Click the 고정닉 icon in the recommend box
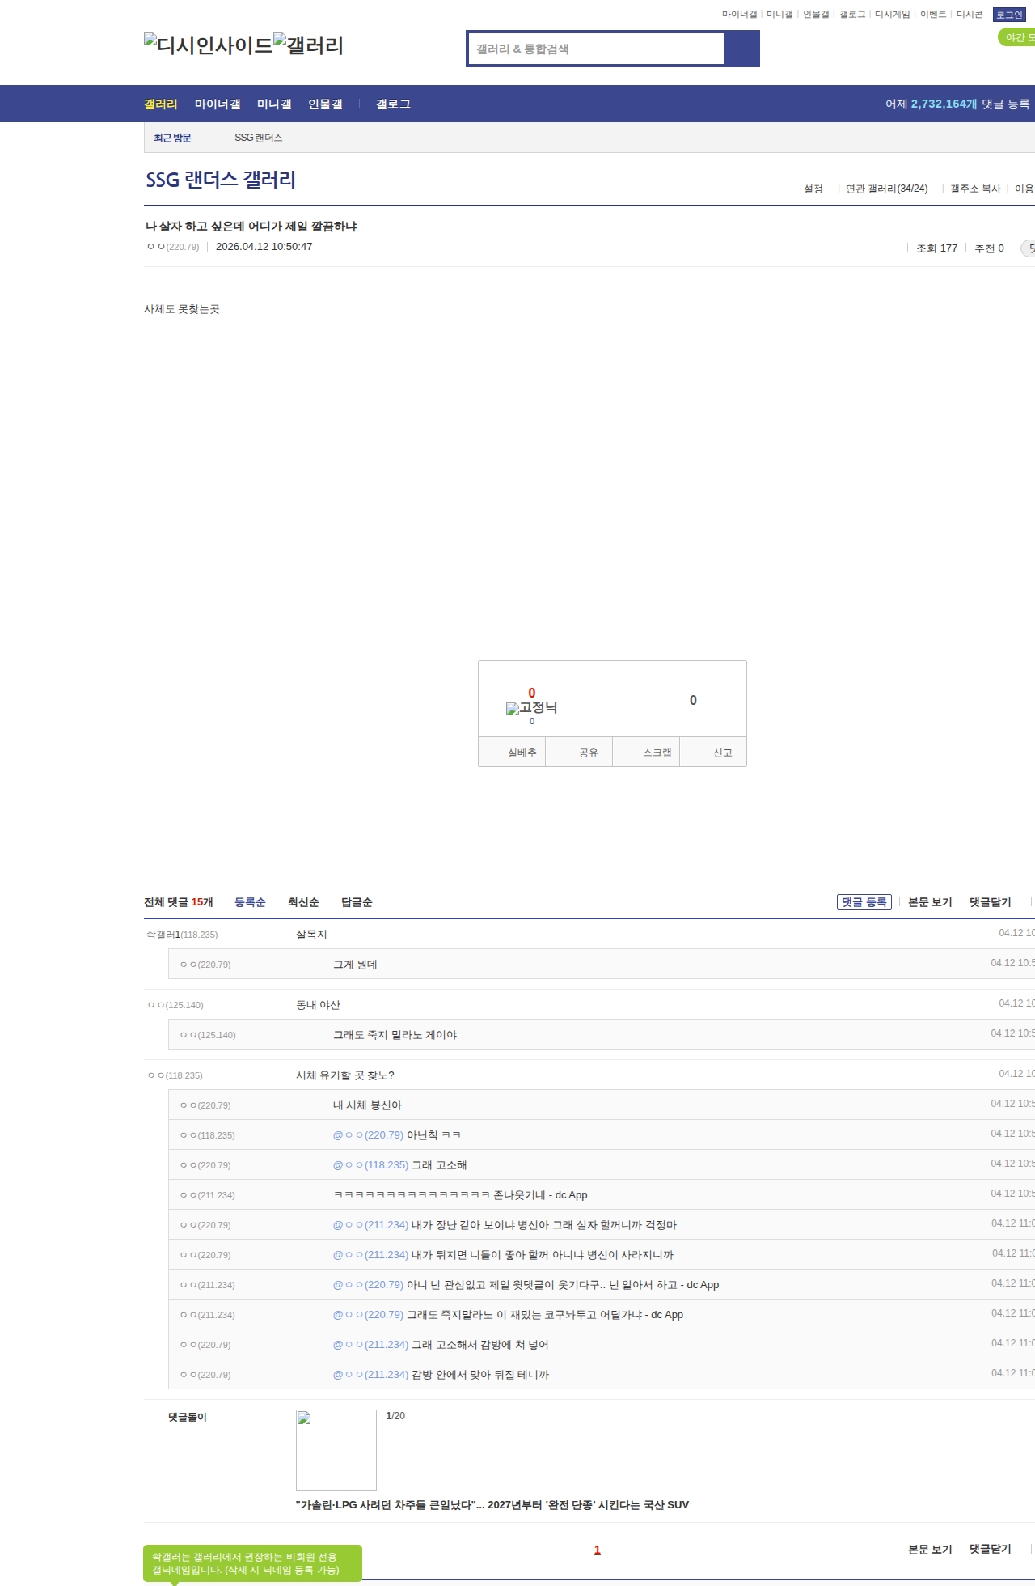The height and width of the screenshot is (1586, 1035). (x=531, y=708)
